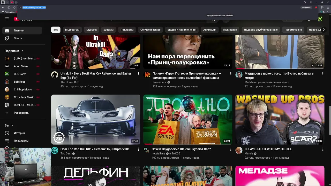This screenshot has width=331, height=186.
Task: Open the green YouTube account avatar
Action: [320, 19]
